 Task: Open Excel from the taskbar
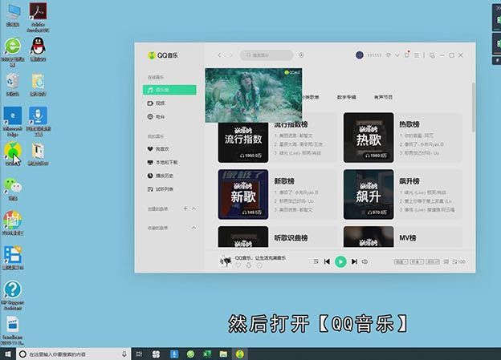pos(207,354)
